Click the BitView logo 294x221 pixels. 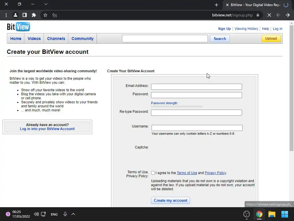click(x=18, y=27)
